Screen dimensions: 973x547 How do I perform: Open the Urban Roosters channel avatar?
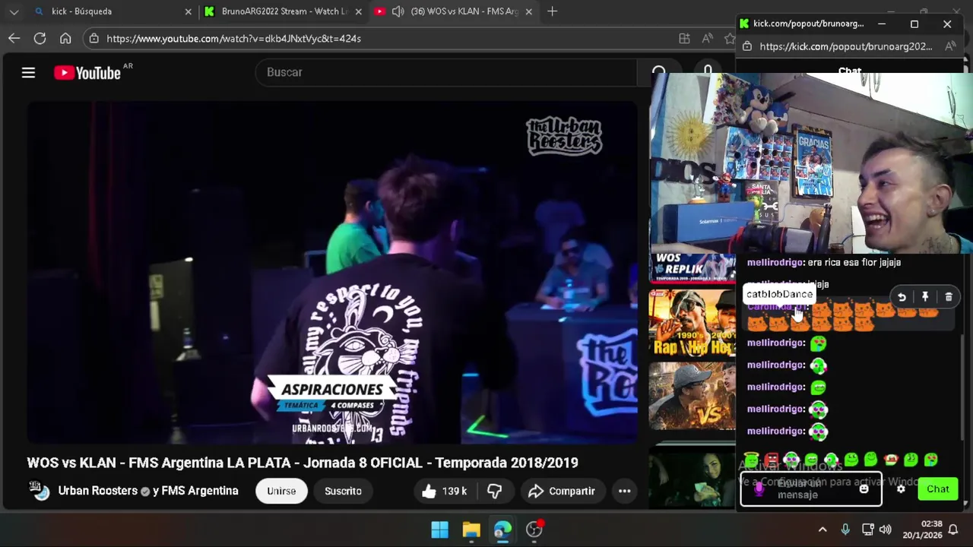[x=40, y=491]
